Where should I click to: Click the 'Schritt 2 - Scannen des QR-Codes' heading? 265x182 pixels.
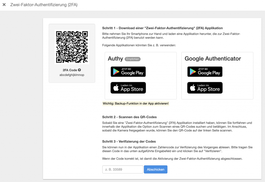click(x=129, y=117)
